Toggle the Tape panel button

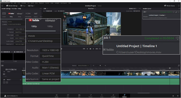click(23, 6)
